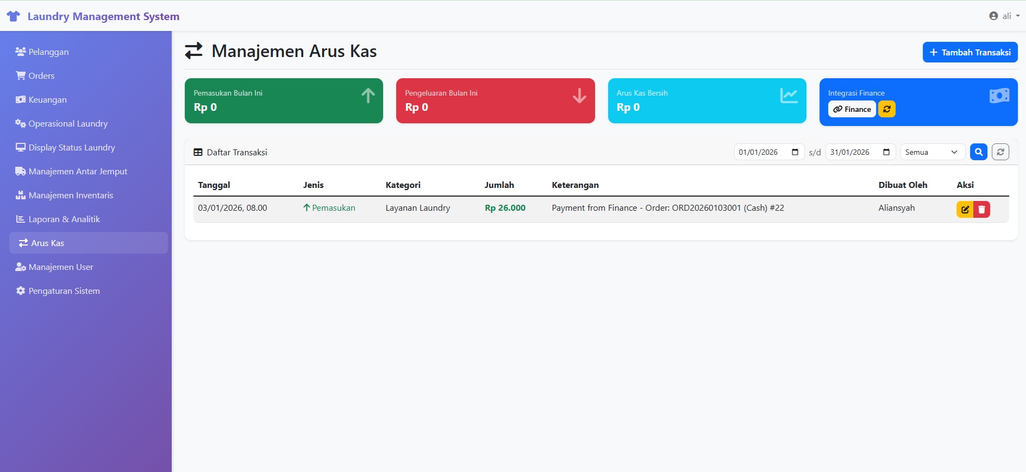Open Laporan & Analitik page
The width and height of the screenshot is (1026, 472).
(x=64, y=219)
